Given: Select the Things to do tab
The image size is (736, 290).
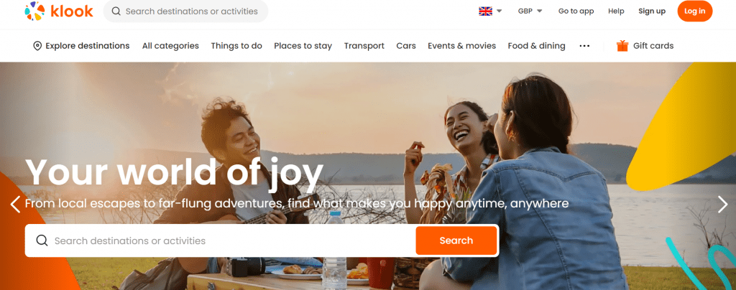Looking at the screenshot, I should (x=236, y=46).
